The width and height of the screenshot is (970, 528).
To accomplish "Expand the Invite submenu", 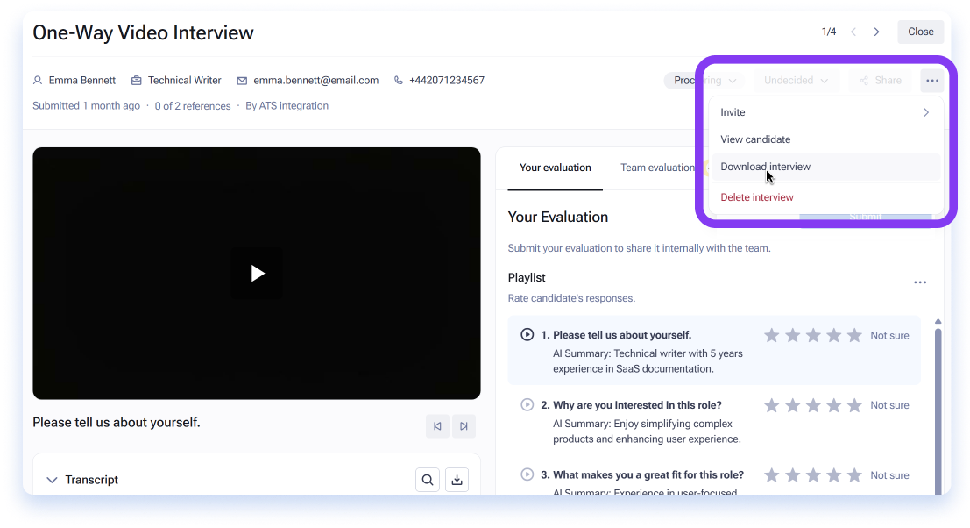I will 826,112.
